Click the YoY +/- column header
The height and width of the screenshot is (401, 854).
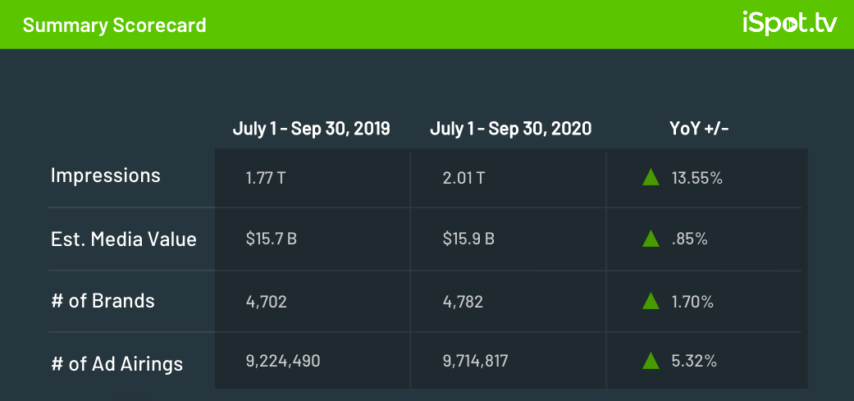coord(699,129)
